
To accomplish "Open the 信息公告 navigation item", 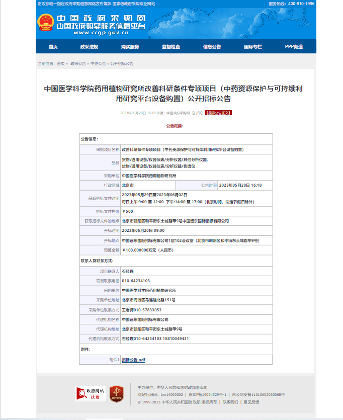I will tap(212, 47).
